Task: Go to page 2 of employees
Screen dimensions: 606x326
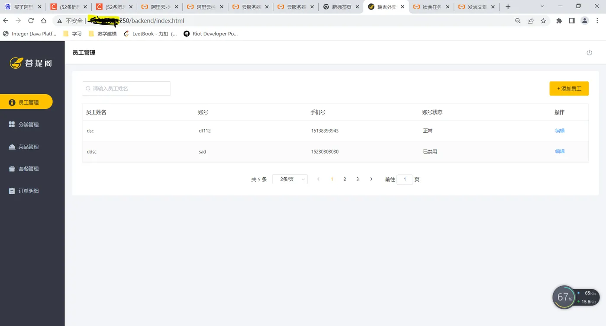Action: (345, 179)
